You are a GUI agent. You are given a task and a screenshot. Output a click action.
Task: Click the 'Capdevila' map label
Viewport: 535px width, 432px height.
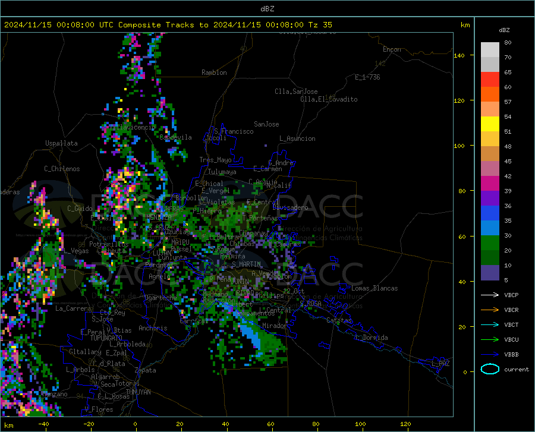176,137
